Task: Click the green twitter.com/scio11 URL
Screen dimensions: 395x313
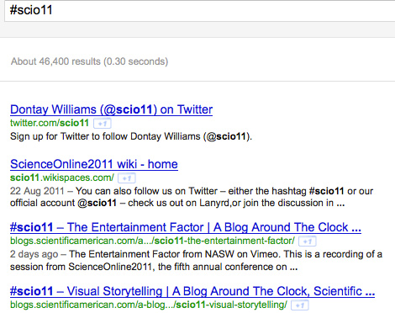Action: click(x=50, y=123)
